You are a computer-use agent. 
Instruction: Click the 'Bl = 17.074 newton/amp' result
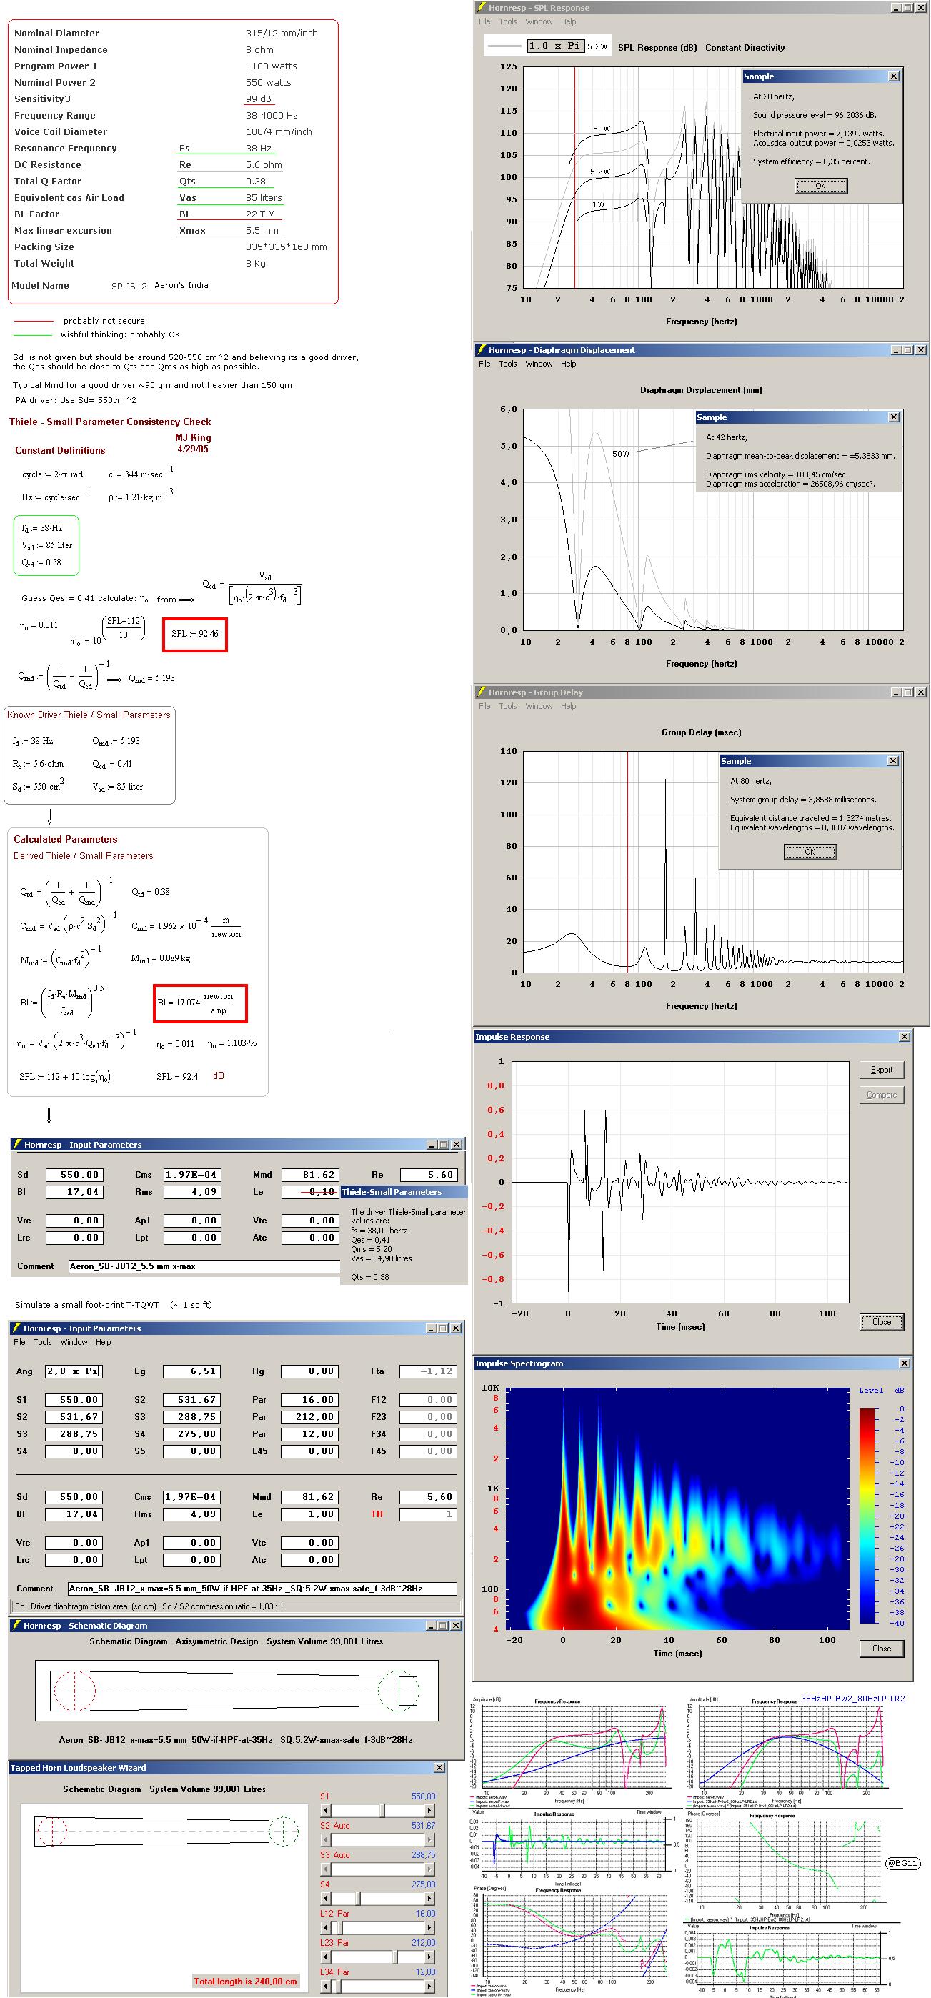[199, 1003]
